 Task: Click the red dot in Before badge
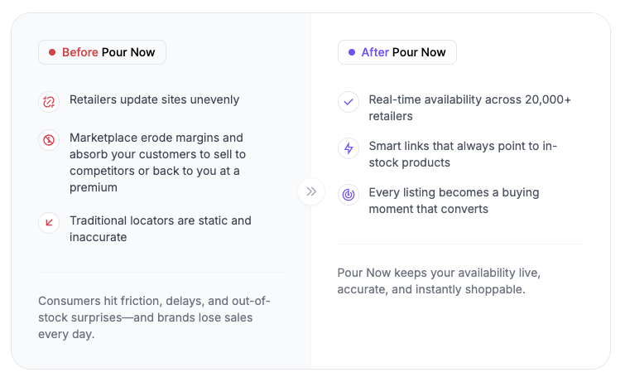tap(52, 52)
